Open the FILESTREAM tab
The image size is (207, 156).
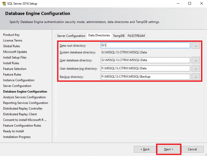pos(136,36)
